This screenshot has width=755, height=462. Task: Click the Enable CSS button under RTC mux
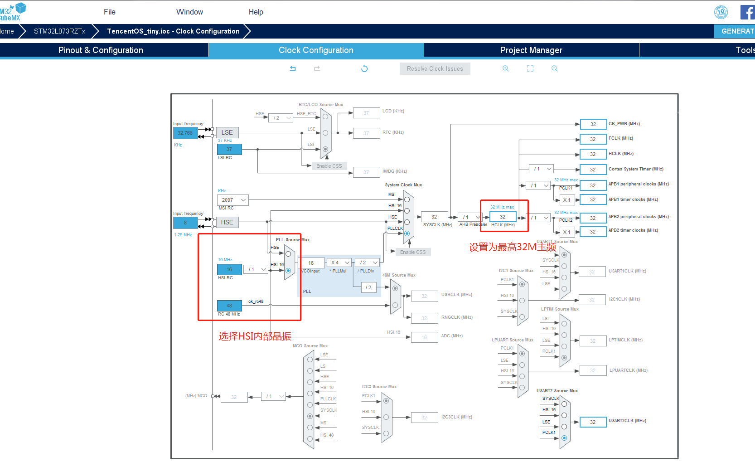pos(329,166)
